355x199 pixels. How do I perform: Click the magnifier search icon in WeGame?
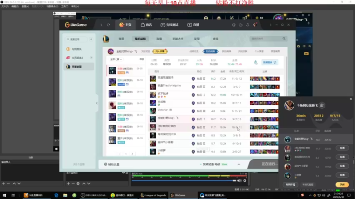coord(284,38)
